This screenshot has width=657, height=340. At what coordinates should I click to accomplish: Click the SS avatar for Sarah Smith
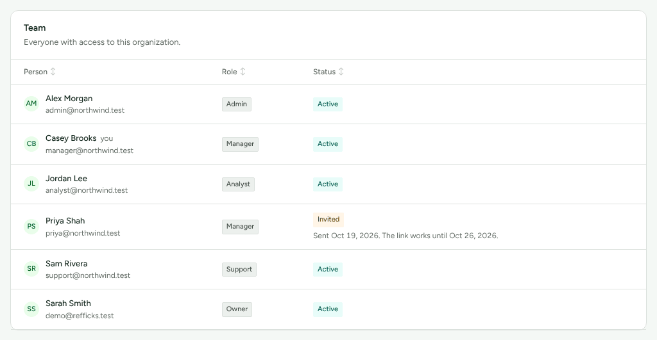[31, 309]
